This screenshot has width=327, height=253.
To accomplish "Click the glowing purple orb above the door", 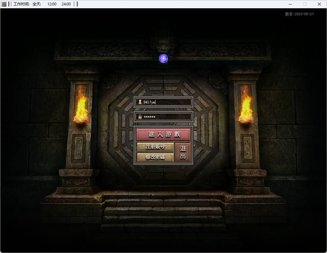I will pyautogui.click(x=163, y=58).
